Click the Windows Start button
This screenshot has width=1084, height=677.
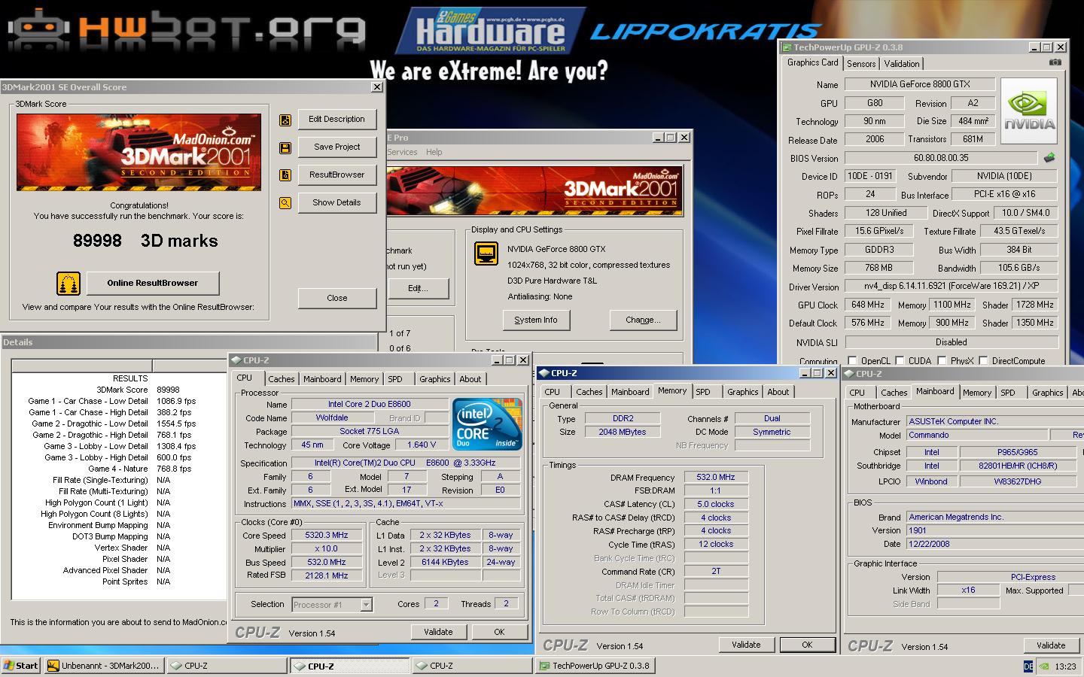pyautogui.click(x=21, y=666)
